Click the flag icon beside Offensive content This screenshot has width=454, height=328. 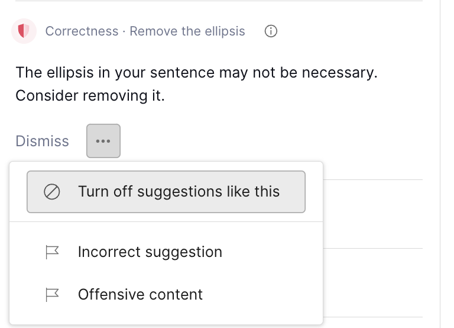pyautogui.click(x=53, y=295)
